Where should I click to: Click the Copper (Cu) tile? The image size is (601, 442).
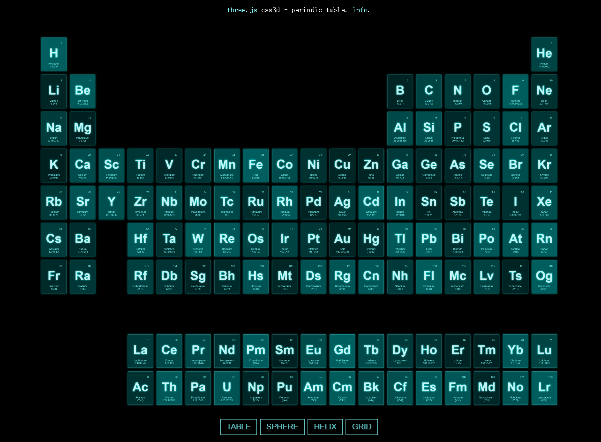click(342, 165)
